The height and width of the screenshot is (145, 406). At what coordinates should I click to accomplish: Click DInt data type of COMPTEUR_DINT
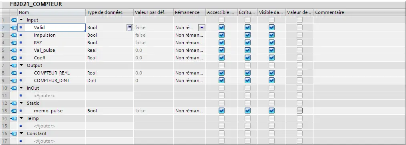pos(91,80)
